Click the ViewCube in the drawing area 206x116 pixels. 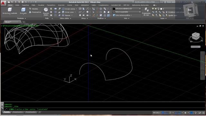[x=196, y=36]
